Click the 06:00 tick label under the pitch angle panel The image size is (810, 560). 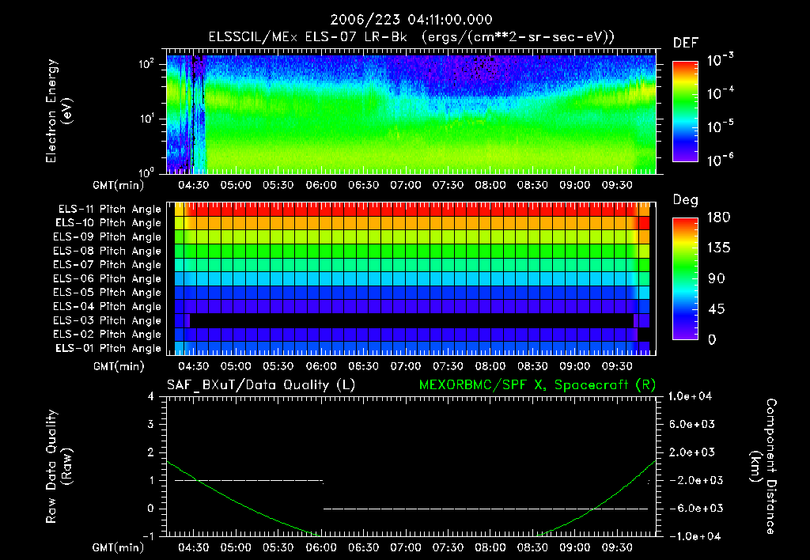321,366
